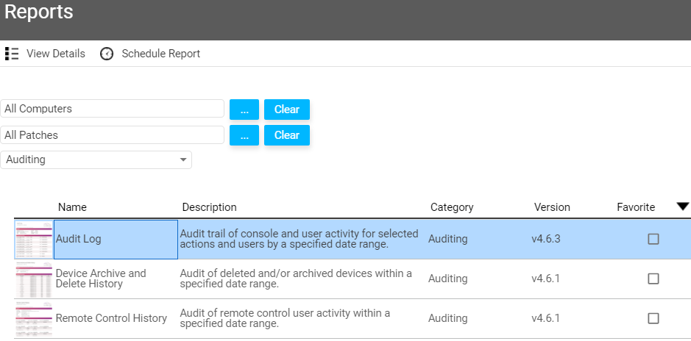
Task: Click the Audit Log report thumbnail
Action: tap(34, 240)
